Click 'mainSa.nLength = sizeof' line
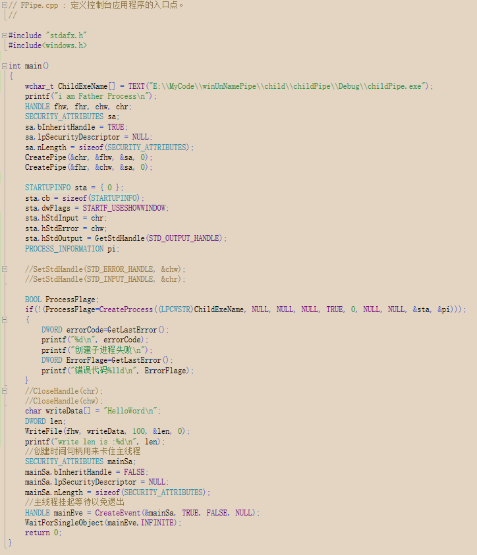 point(117,492)
